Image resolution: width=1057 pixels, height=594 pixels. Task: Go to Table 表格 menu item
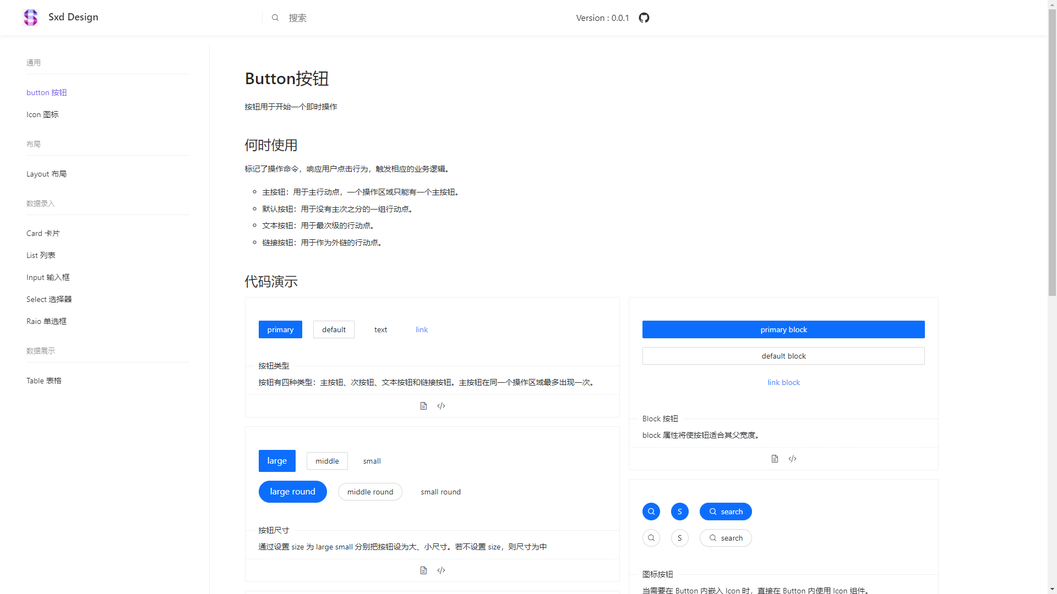pos(44,381)
